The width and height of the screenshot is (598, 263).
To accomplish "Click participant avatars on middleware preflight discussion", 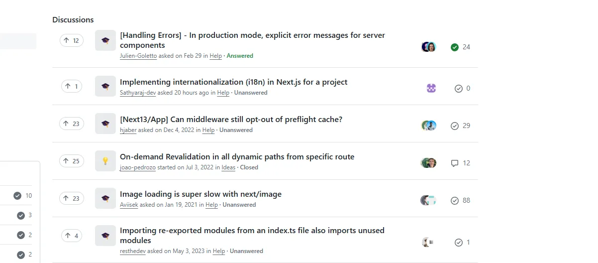I will tap(429, 126).
